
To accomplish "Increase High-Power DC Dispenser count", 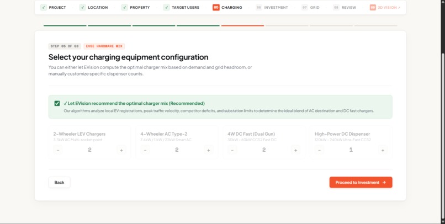I will tap(383, 150).
